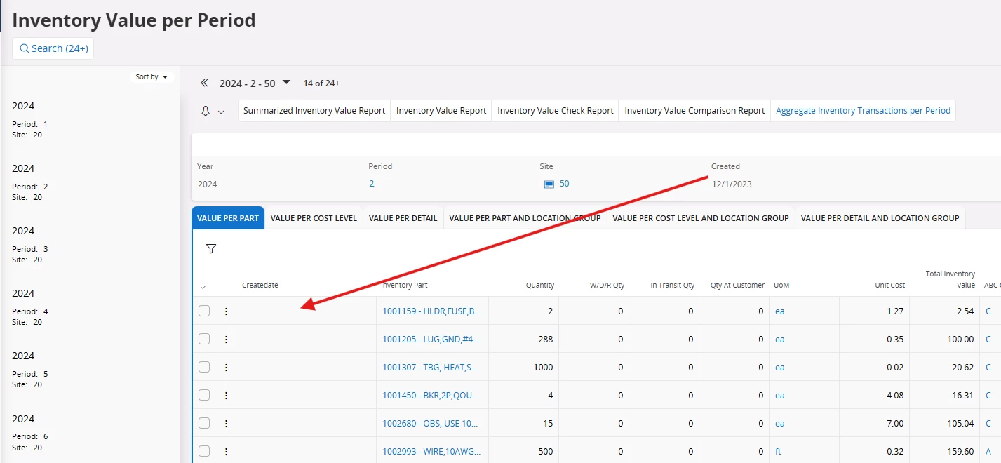This screenshot has height=463, width=1001.
Task: Click the notification bell icon
Action: [x=206, y=111]
